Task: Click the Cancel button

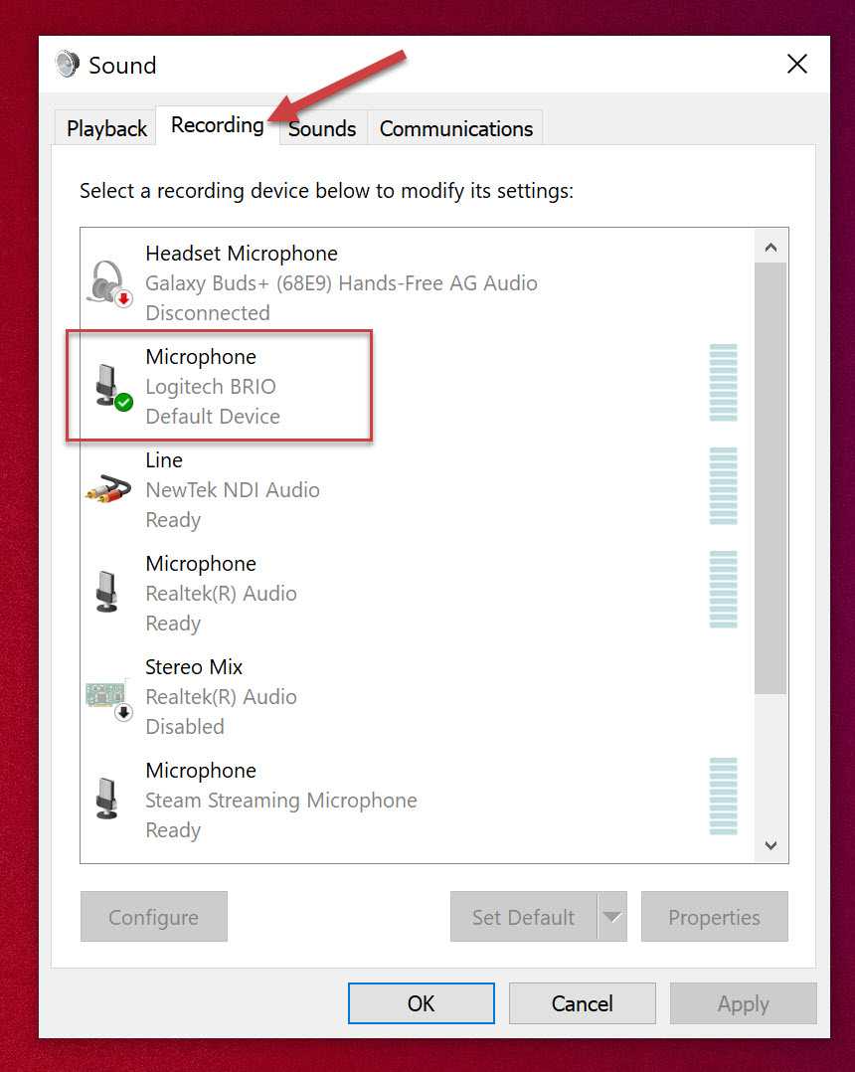Action: tap(582, 1003)
